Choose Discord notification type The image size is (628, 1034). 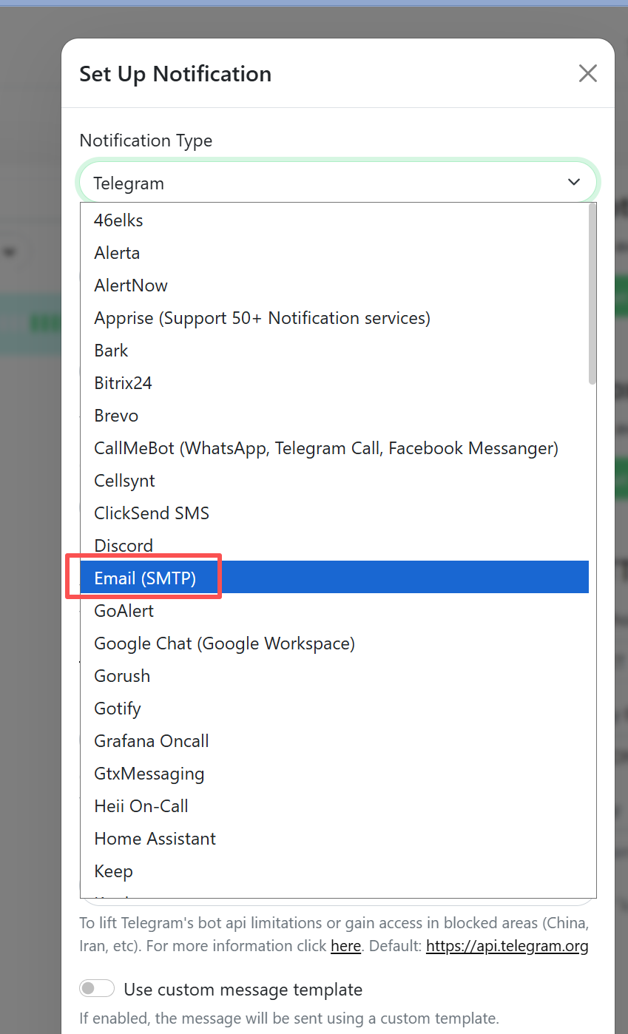(x=124, y=545)
